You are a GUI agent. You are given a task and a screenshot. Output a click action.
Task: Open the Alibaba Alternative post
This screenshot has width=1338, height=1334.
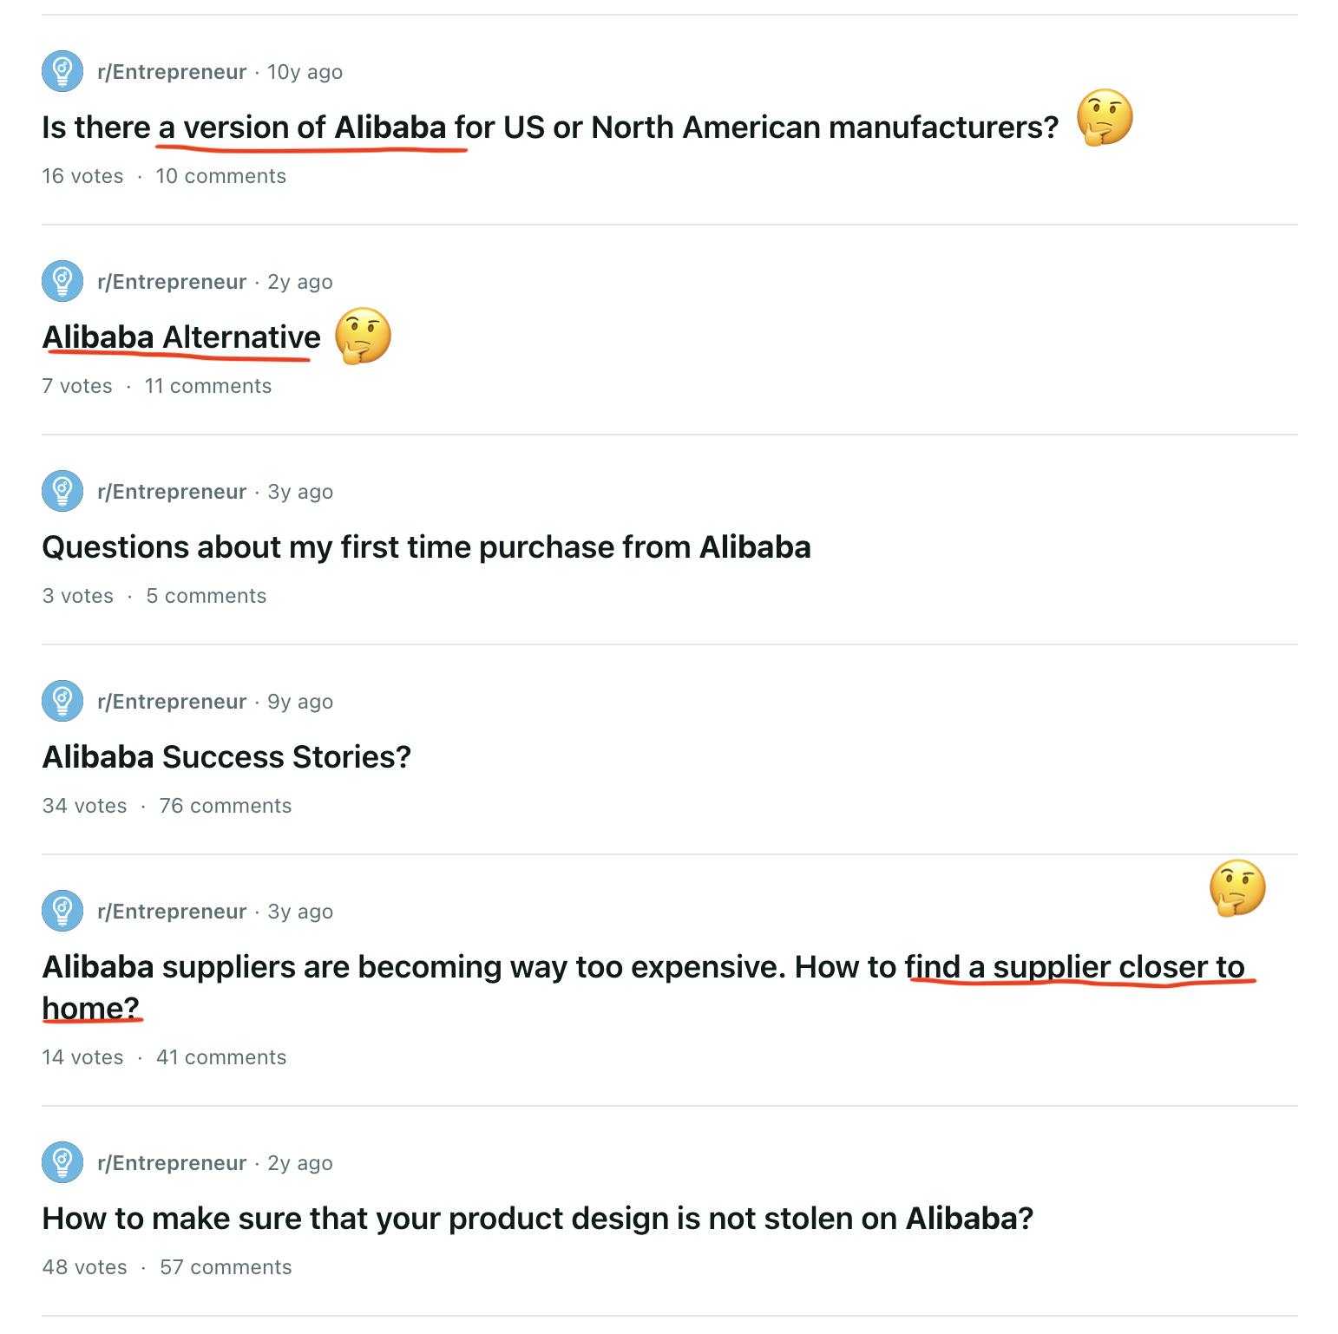(x=181, y=337)
